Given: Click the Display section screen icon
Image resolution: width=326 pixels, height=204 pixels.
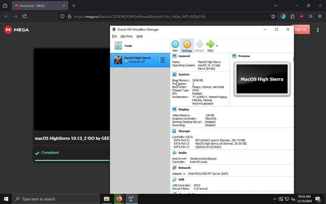Looking at the screenshot, I should (x=174, y=109).
